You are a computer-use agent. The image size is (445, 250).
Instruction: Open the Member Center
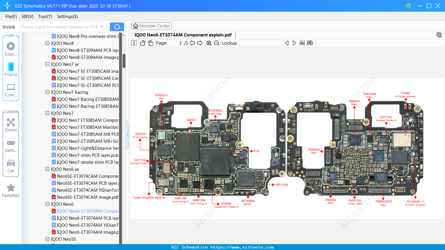(x=151, y=26)
